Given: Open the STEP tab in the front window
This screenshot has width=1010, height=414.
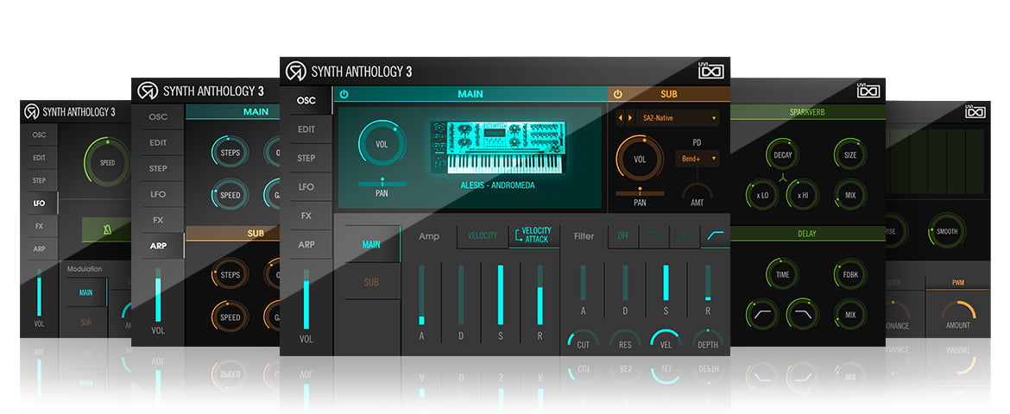Looking at the screenshot, I should tap(306, 159).
